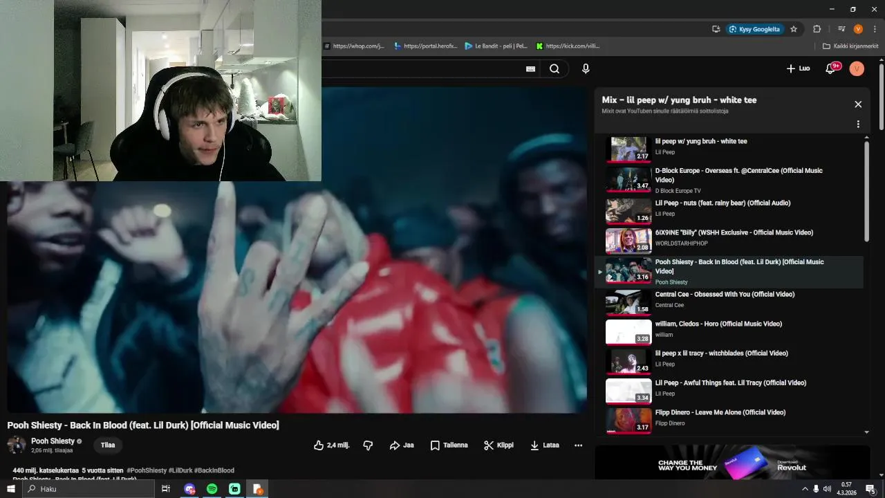Create a clip with Klippi button
Screen dimensions: 885x498
tap(499, 445)
